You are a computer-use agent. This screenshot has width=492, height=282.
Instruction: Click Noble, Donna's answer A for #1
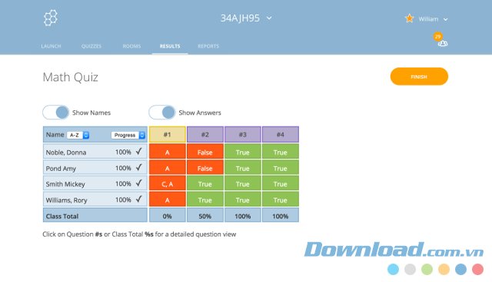168,152
